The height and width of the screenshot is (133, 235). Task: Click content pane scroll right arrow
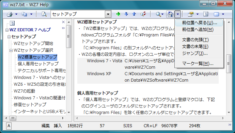223,118
